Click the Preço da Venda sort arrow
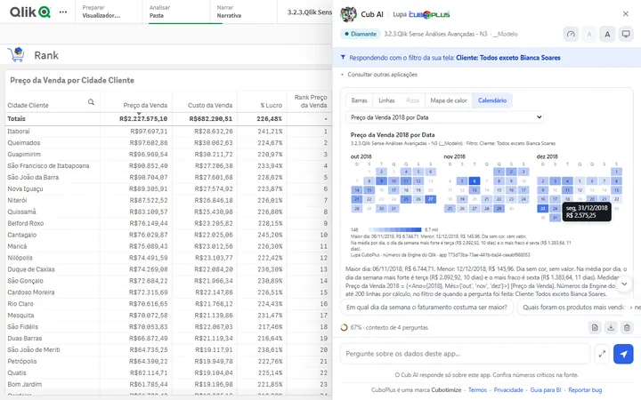Viewport: 641px width, 400px height. 139,114
